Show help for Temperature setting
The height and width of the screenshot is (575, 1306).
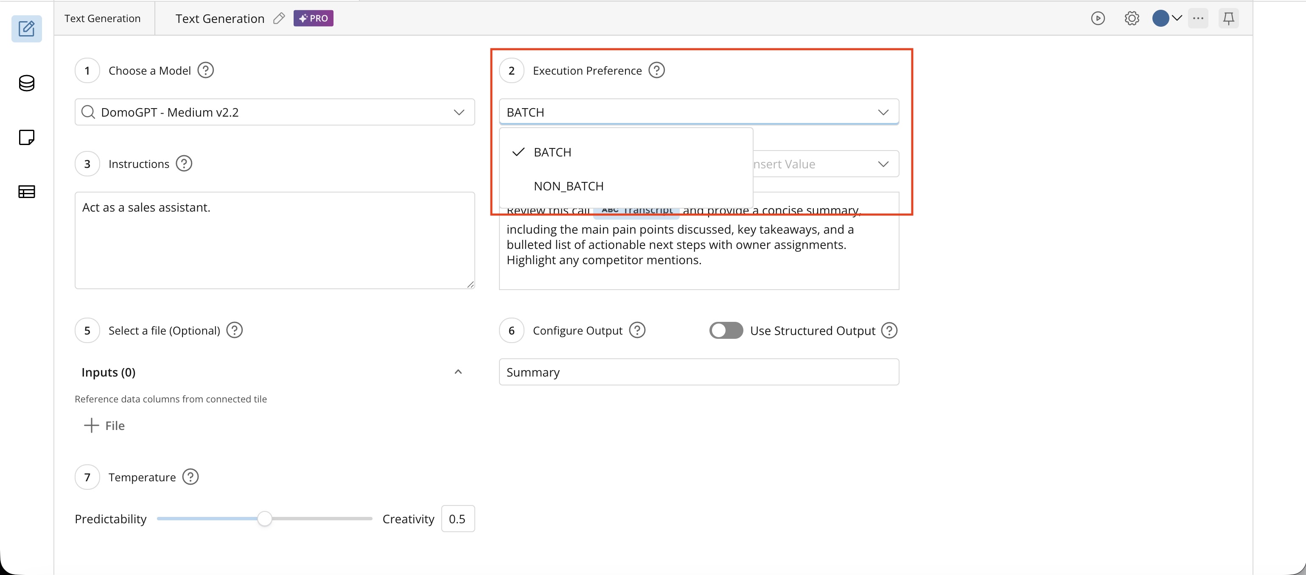[191, 477]
